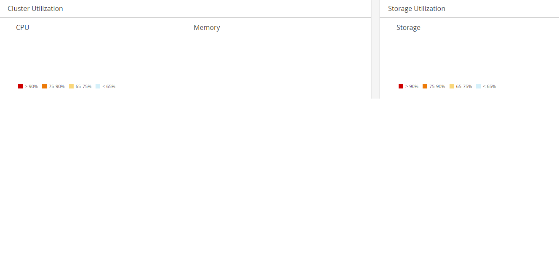Select the Cluster Utilization panel title
Screen dimensions: 559x273
(35, 8)
